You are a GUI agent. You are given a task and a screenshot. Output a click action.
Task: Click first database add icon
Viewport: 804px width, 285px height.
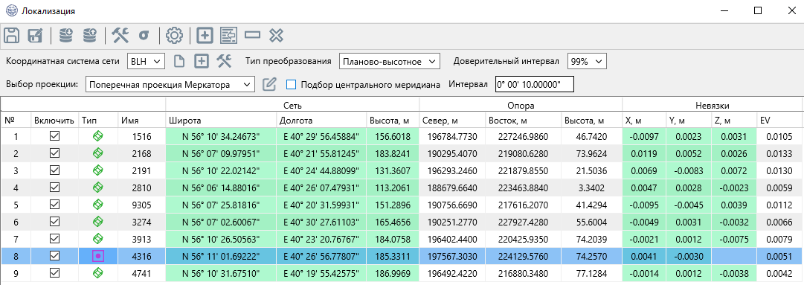pos(65,35)
